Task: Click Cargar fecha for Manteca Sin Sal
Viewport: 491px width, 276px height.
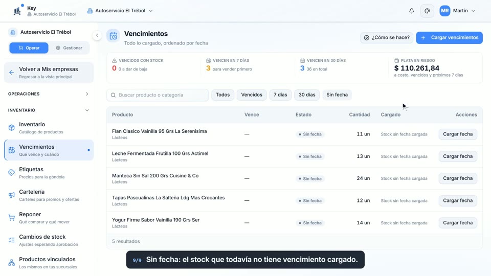Action: (x=458, y=178)
